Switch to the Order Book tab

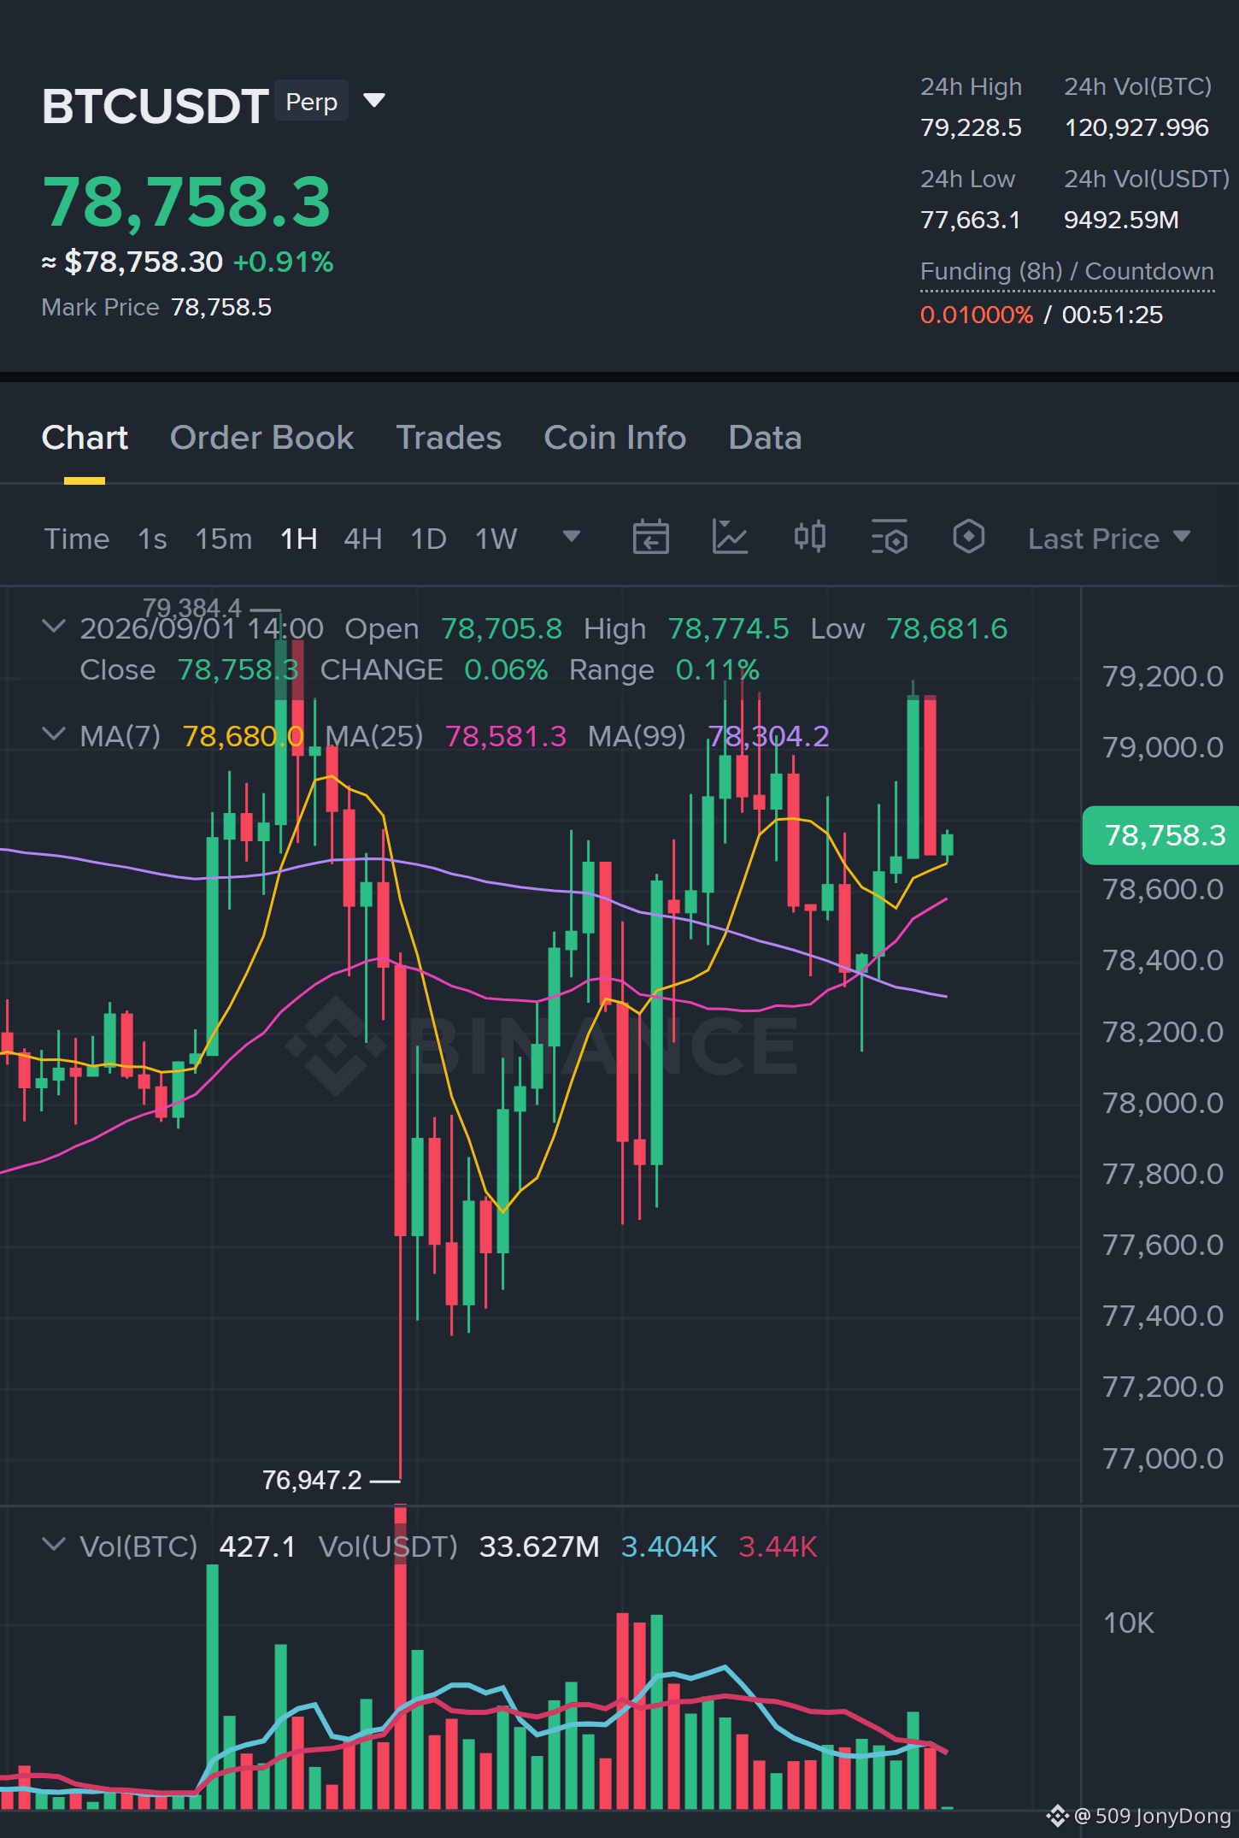261,438
